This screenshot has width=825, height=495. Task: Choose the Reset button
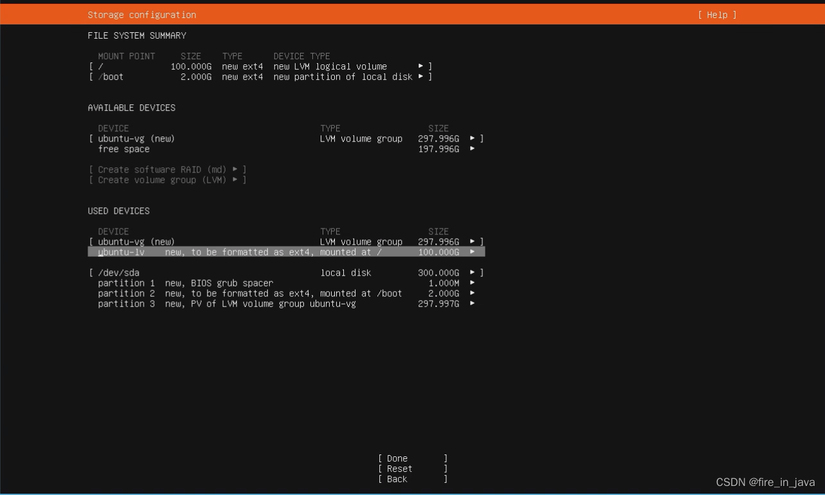pyautogui.click(x=413, y=469)
